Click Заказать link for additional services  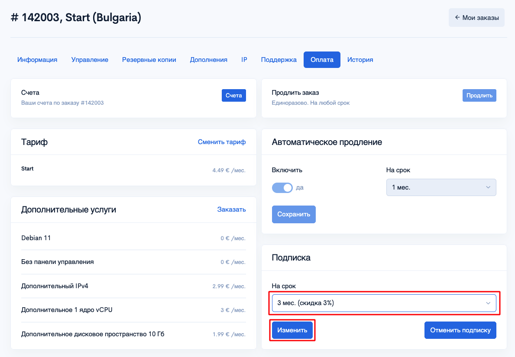click(x=231, y=209)
